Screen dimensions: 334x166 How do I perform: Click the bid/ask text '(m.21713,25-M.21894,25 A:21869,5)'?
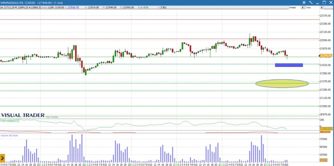[x=21, y=7]
